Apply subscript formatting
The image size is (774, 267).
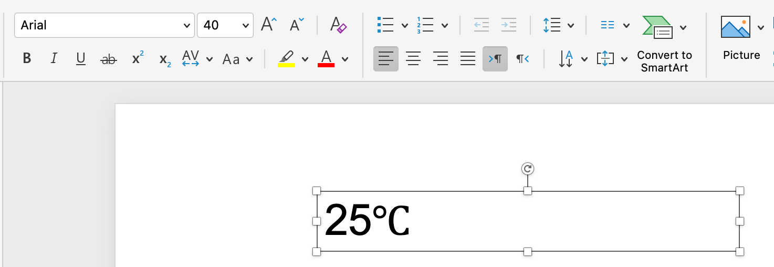pos(165,60)
